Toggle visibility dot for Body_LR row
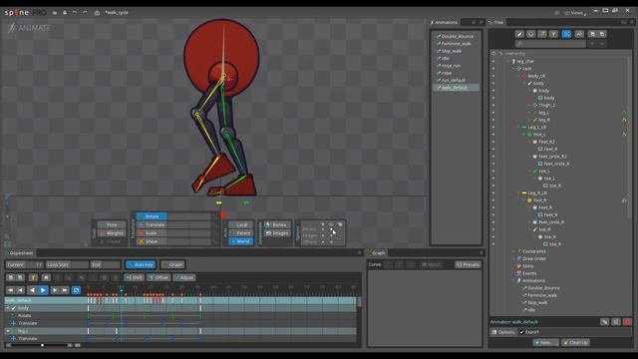The width and height of the screenshot is (638, 359). (493, 76)
